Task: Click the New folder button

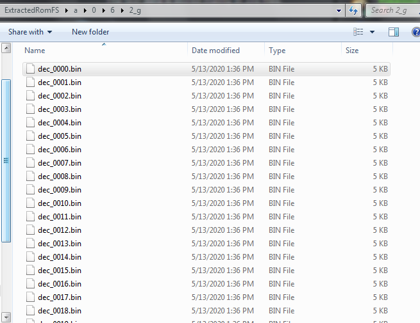Action: coord(90,32)
